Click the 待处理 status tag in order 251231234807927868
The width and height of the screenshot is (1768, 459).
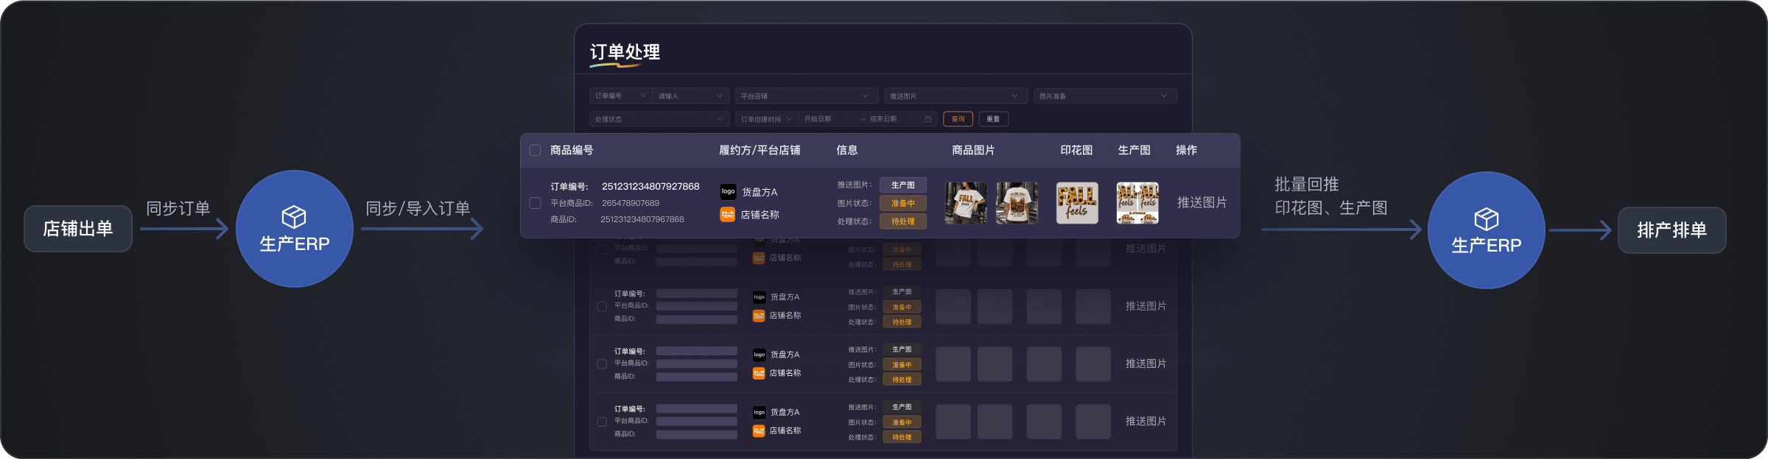point(903,221)
